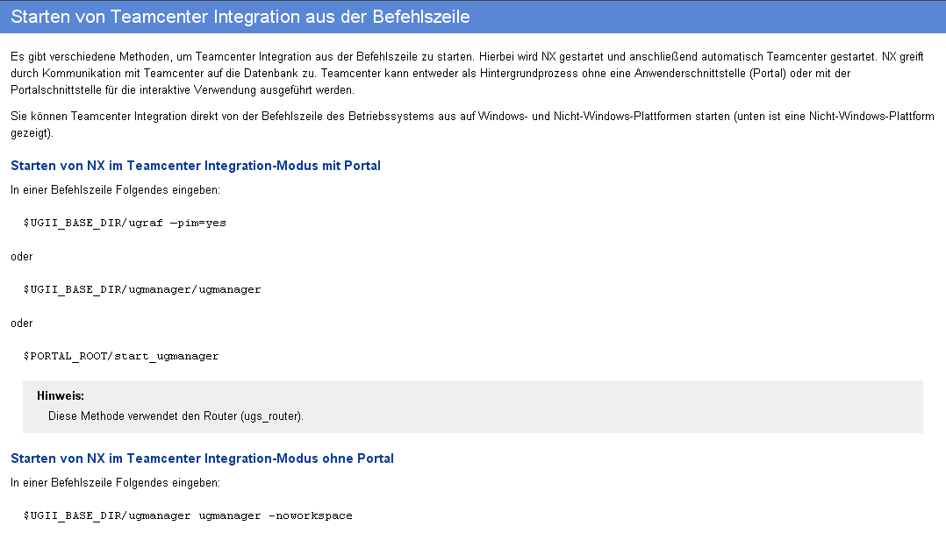This screenshot has height=533, width=946.
Task: Click the page title 'Starten von Teamcenter Integration aus der Befehlszeile'
Action: coord(240,17)
